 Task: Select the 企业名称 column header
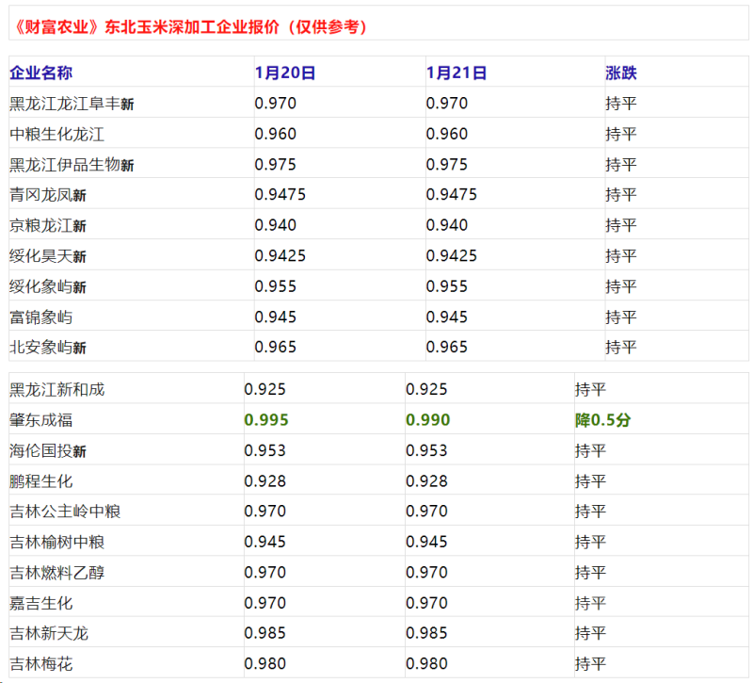tap(41, 73)
